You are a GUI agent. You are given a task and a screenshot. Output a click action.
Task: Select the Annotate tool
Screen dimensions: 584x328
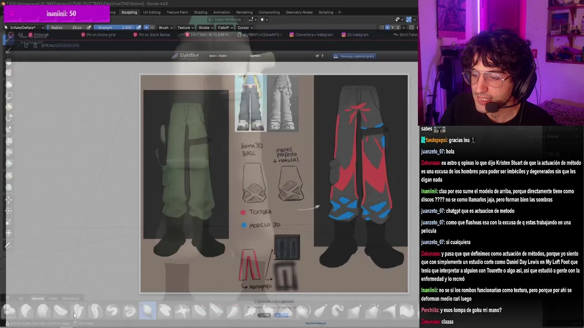(9, 246)
